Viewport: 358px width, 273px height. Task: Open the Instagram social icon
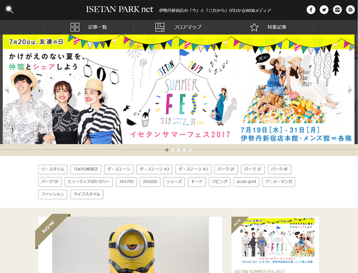click(x=337, y=10)
